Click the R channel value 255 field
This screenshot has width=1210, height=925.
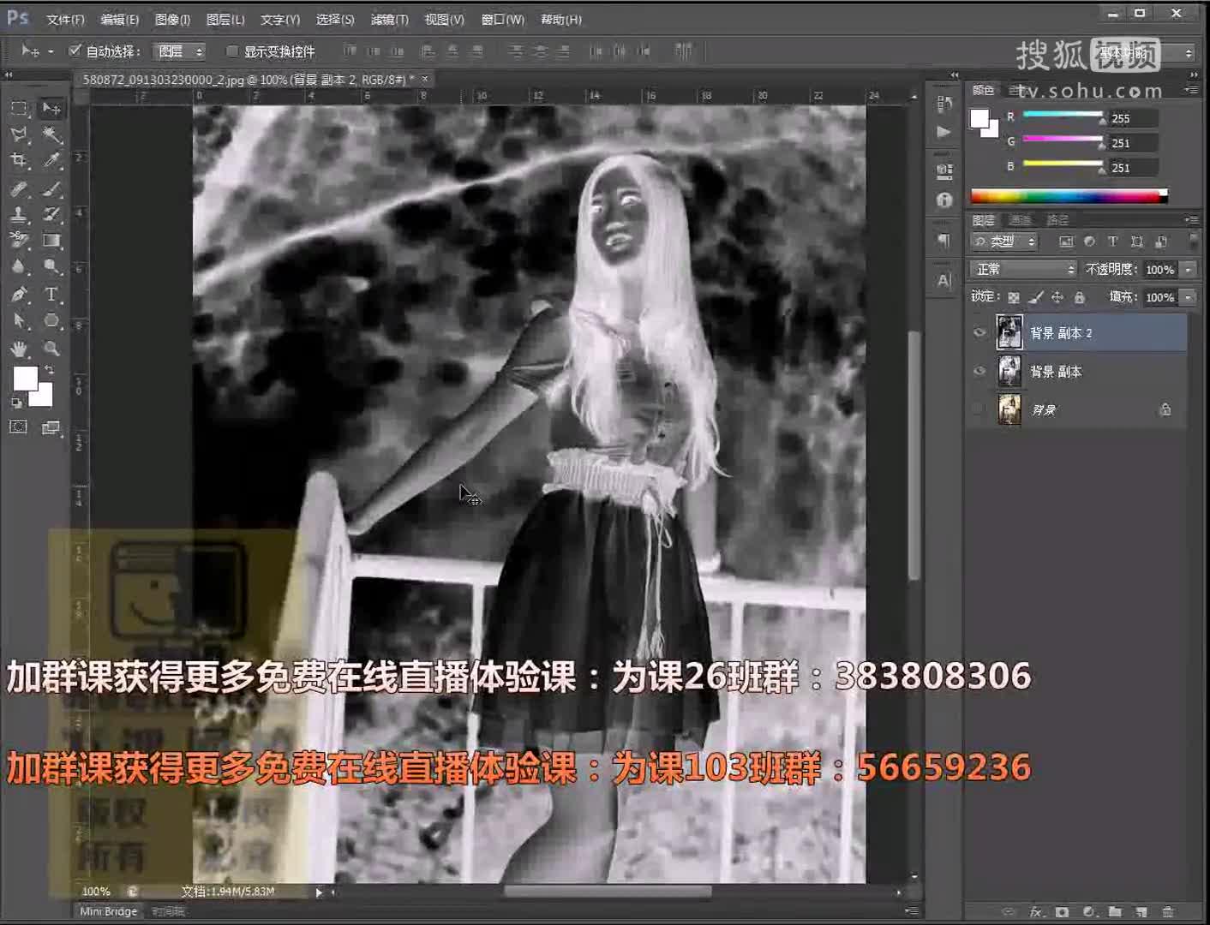(x=1132, y=118)
